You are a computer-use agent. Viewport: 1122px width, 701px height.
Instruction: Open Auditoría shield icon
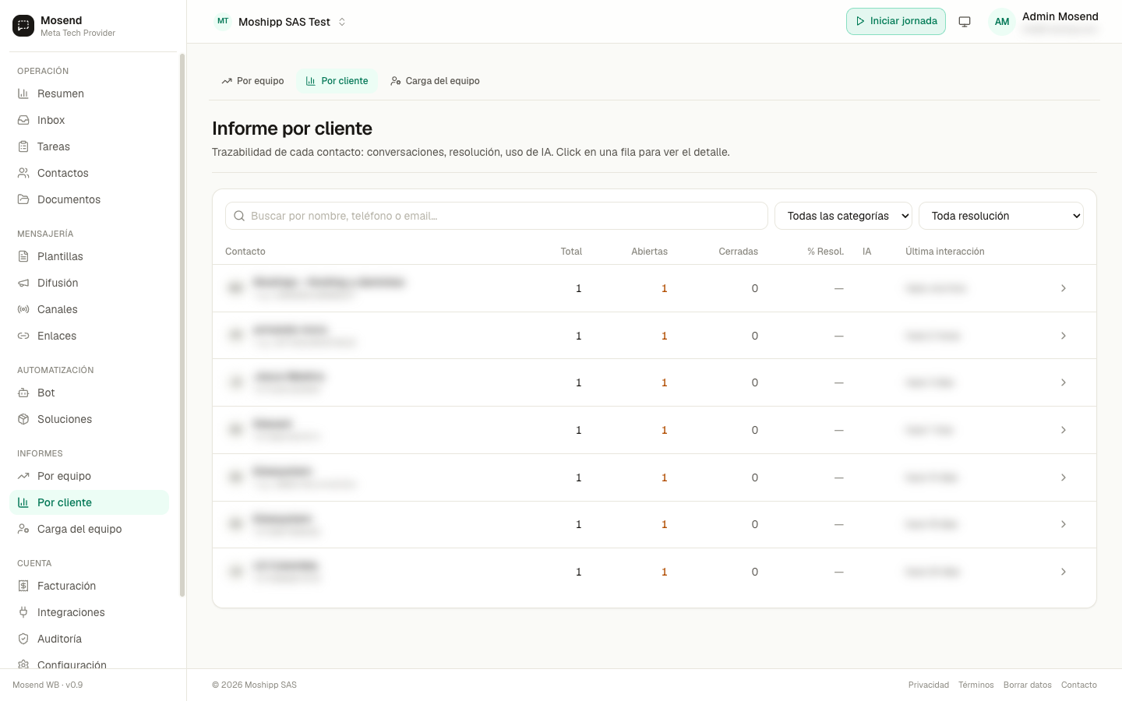[x=23, y=639]
